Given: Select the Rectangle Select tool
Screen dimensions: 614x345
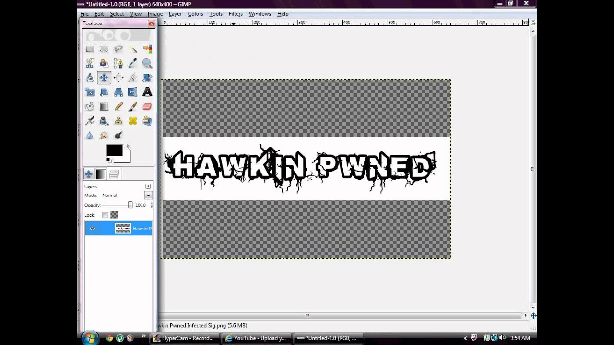Looking at the screenshot, I should [90, 49].
